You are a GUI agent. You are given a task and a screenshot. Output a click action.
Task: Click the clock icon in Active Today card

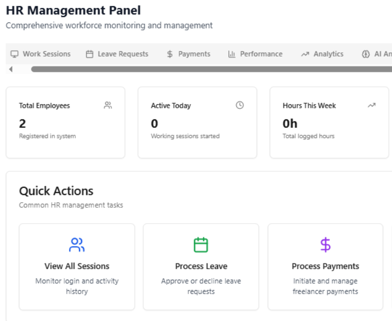(240, 105)
